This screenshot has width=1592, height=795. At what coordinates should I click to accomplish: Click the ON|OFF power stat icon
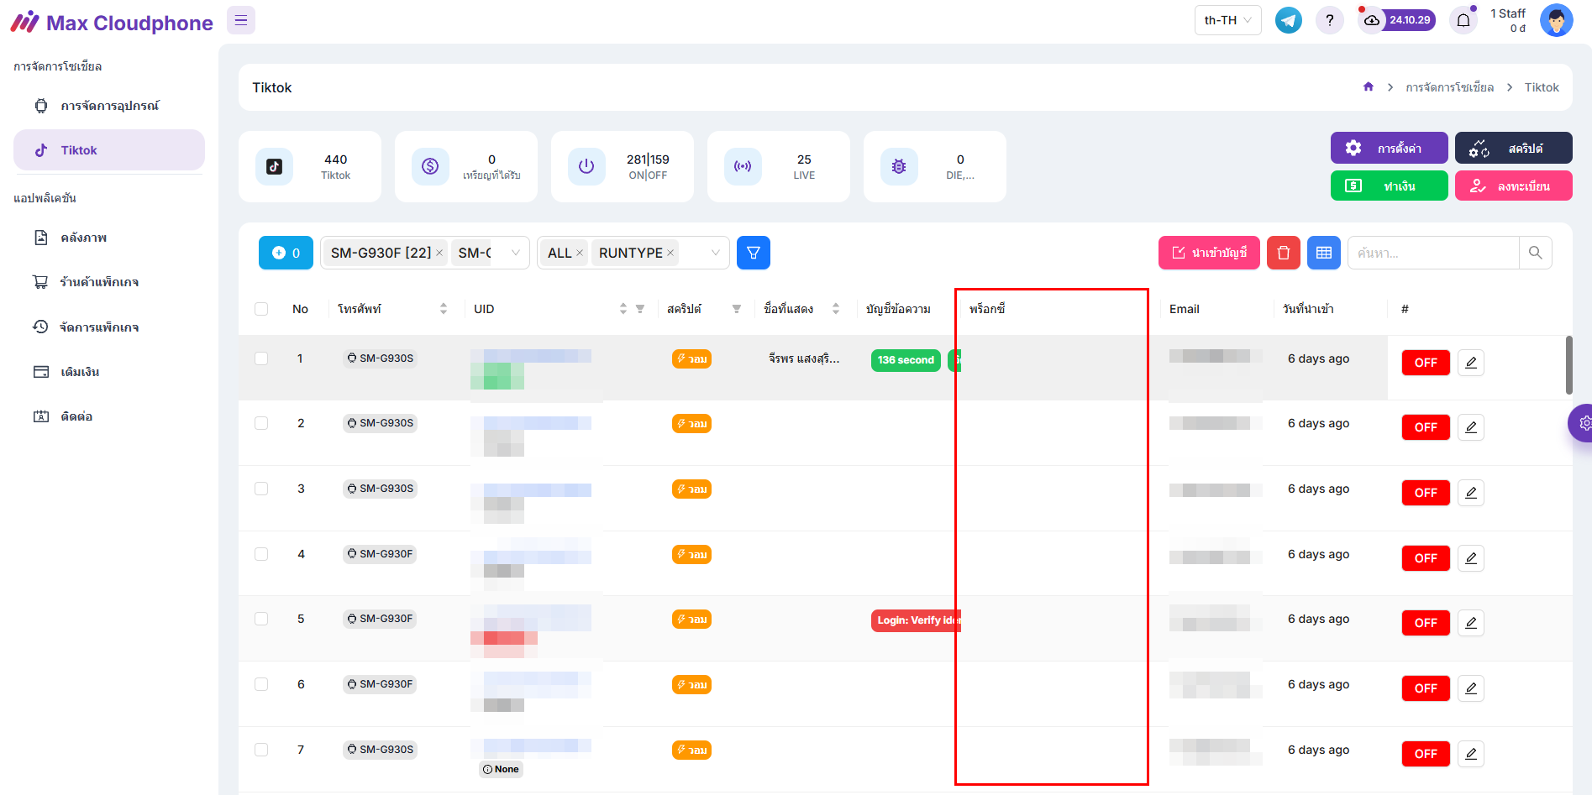click(x=586, y=166)
